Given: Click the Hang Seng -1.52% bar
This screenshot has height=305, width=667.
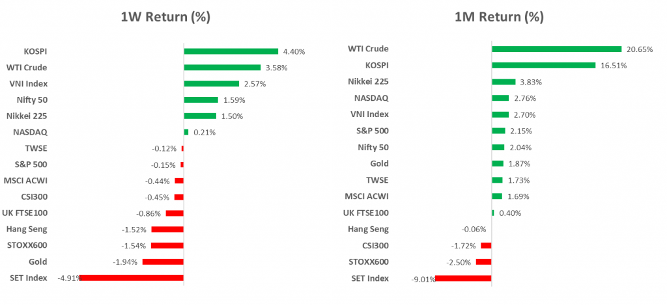Looking at the screenshot, I should [167, 230].
